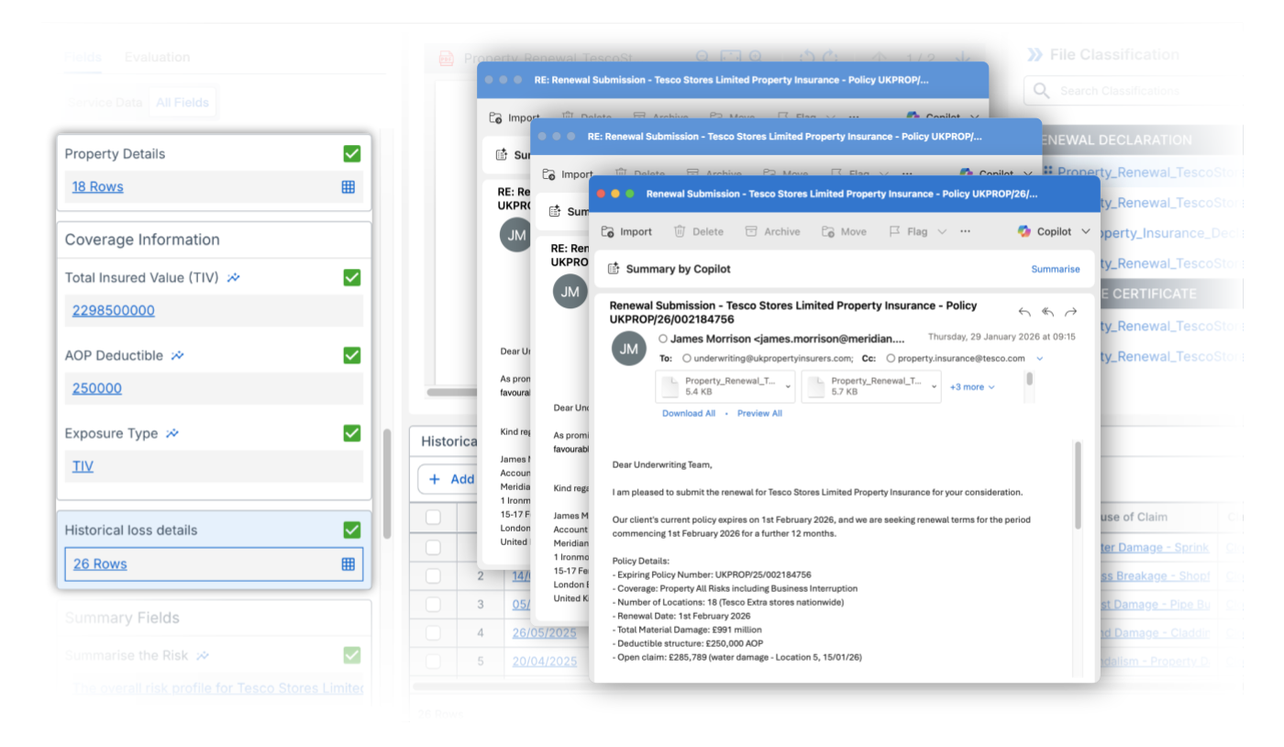Click the TIV exposure type link

pyautogui.click(x=83, y=466)
